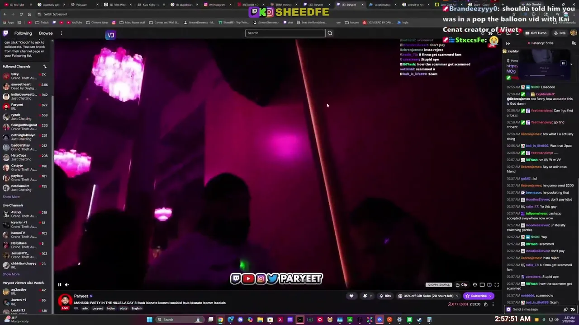
Task: Select the adin tag under stream title
Action: click(85, 308)
